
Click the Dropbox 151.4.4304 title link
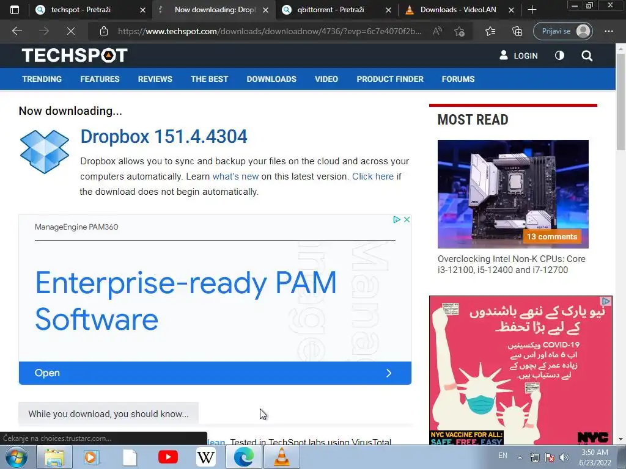click(164, 136)
